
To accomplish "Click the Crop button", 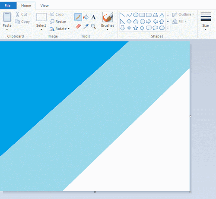I will pyautogui.click(x=57, y=14).
